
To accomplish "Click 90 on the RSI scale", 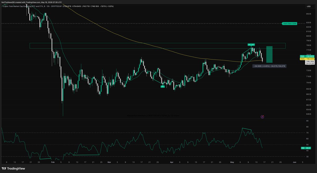I will coord(307,121).
